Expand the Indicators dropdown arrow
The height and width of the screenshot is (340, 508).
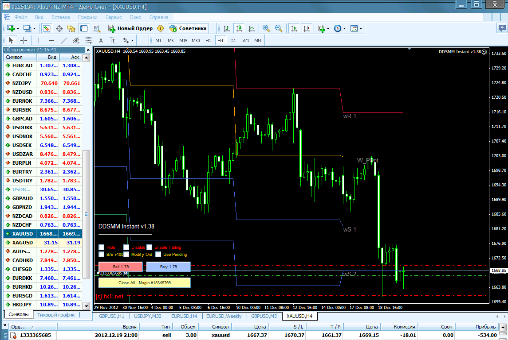pyautogui.click(x=328, y=28)
